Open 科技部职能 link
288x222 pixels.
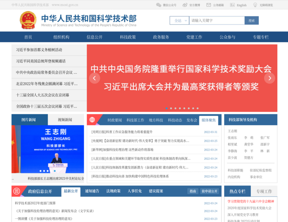point(235,170)
